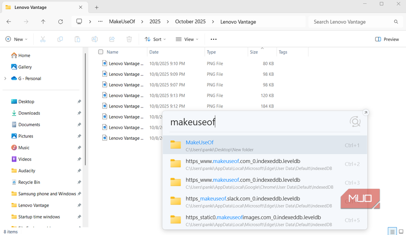Viewport: 406px width, 235px height.
Task: Select the 80 KB PNG file
Action: click(188, 64)
